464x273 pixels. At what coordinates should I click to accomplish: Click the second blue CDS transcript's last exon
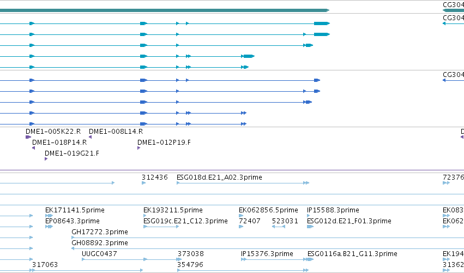pos(317,91)
